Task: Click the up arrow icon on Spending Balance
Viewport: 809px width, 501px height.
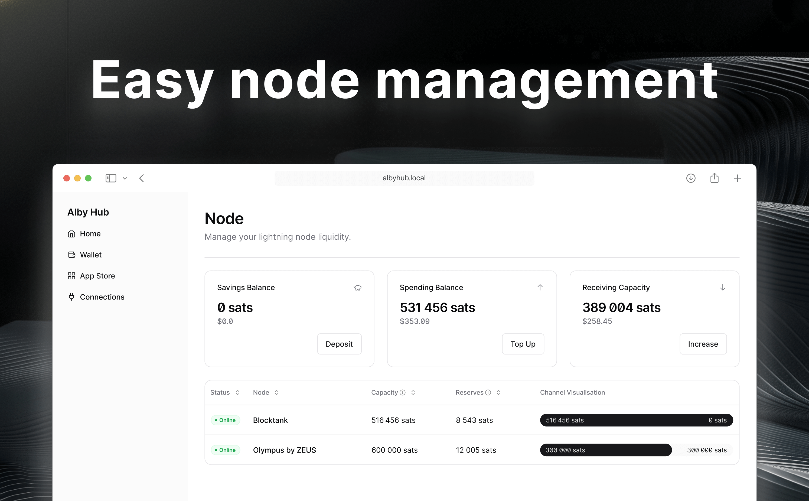Action: pyautogui.click(x=540, y=287)
